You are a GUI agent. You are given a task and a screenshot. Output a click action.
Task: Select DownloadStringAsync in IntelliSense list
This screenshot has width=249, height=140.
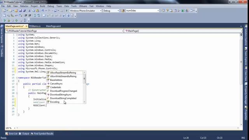click(61, 94)
